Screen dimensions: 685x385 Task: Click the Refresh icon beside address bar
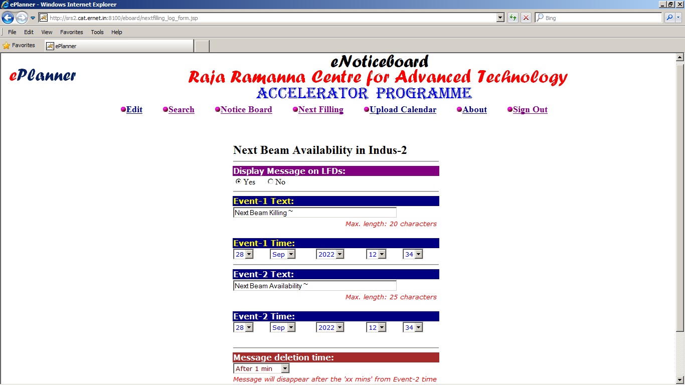(x=513, y=18)
